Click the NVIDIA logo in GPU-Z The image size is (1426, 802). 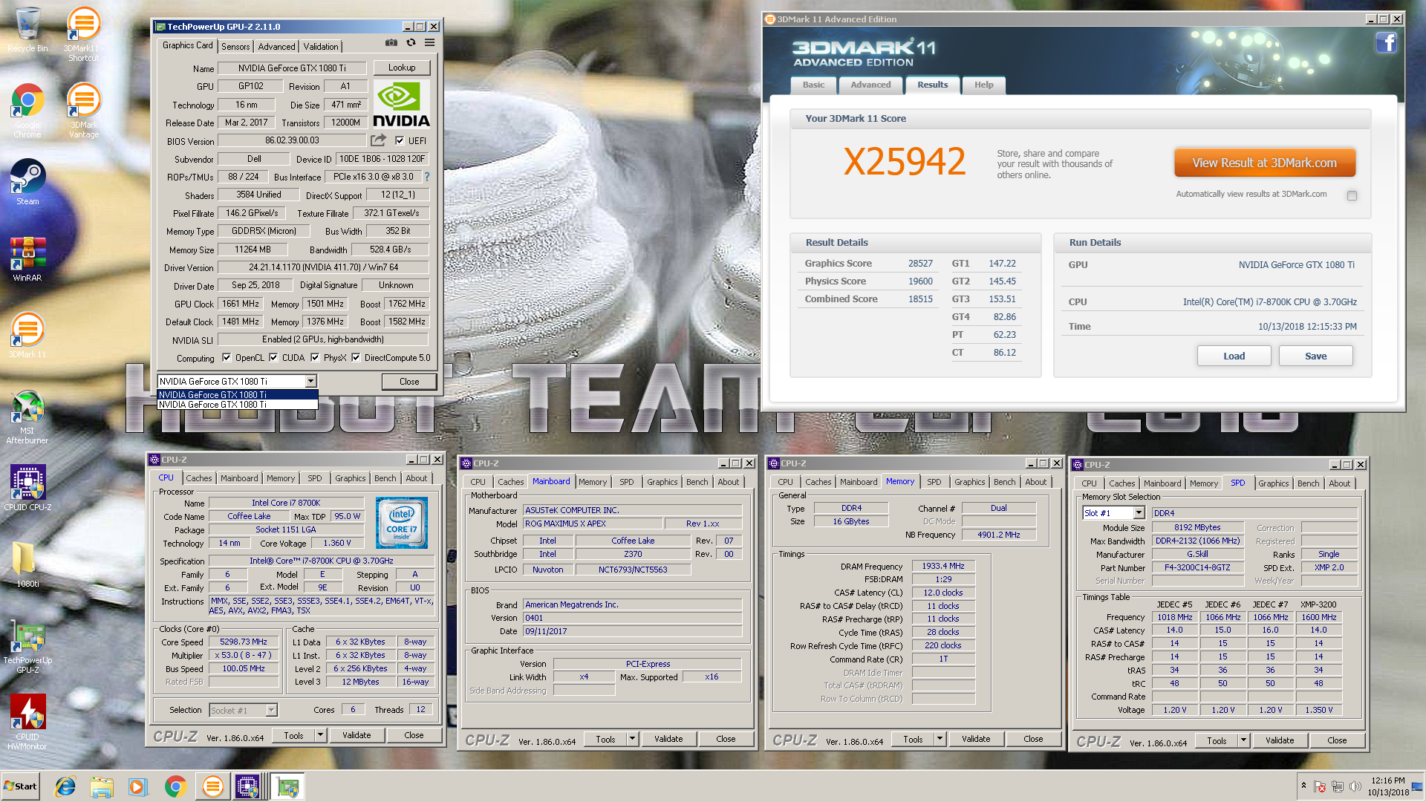(x=401, y=105)
